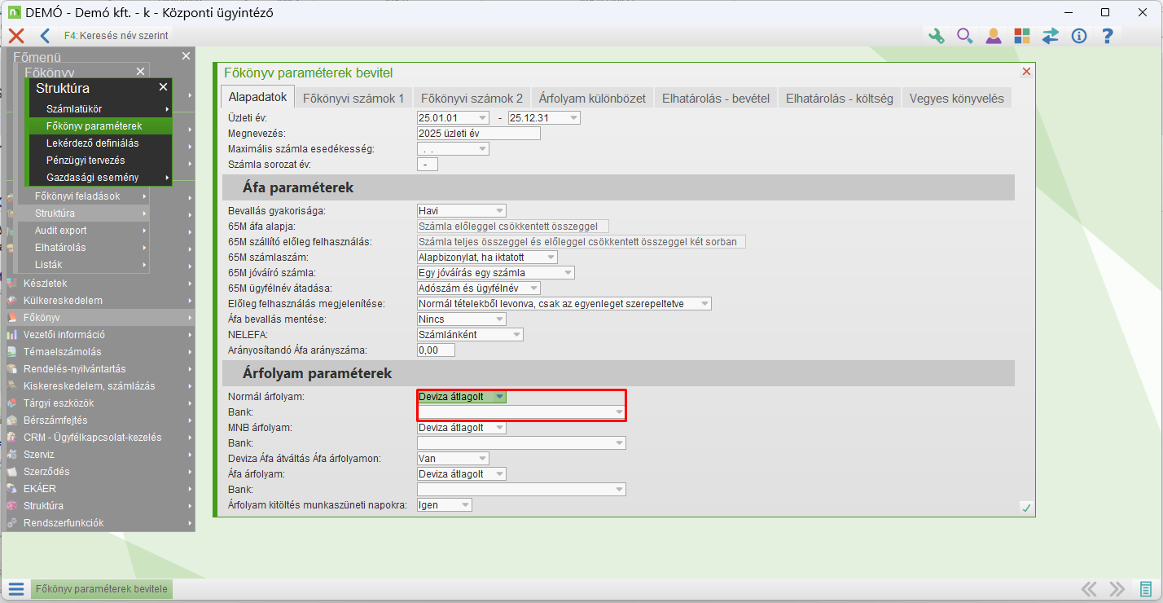This screenshot has width=1163, height=603.
Task: Open Számlatükör in the Struktúra submenu
Action: point(102,108)
